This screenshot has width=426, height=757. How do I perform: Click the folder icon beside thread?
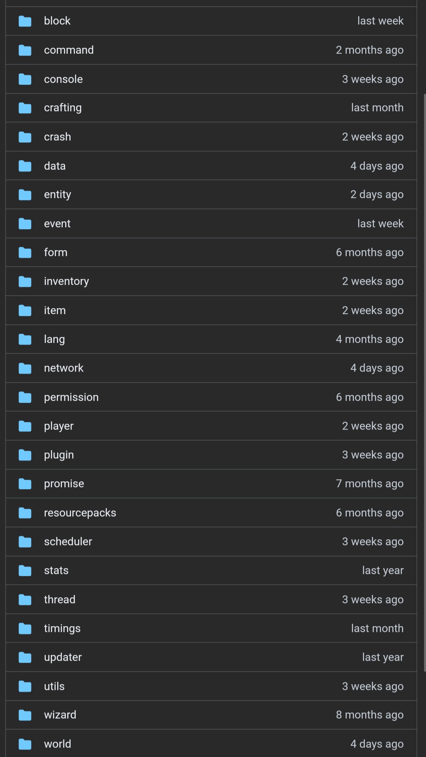[25, 600]
